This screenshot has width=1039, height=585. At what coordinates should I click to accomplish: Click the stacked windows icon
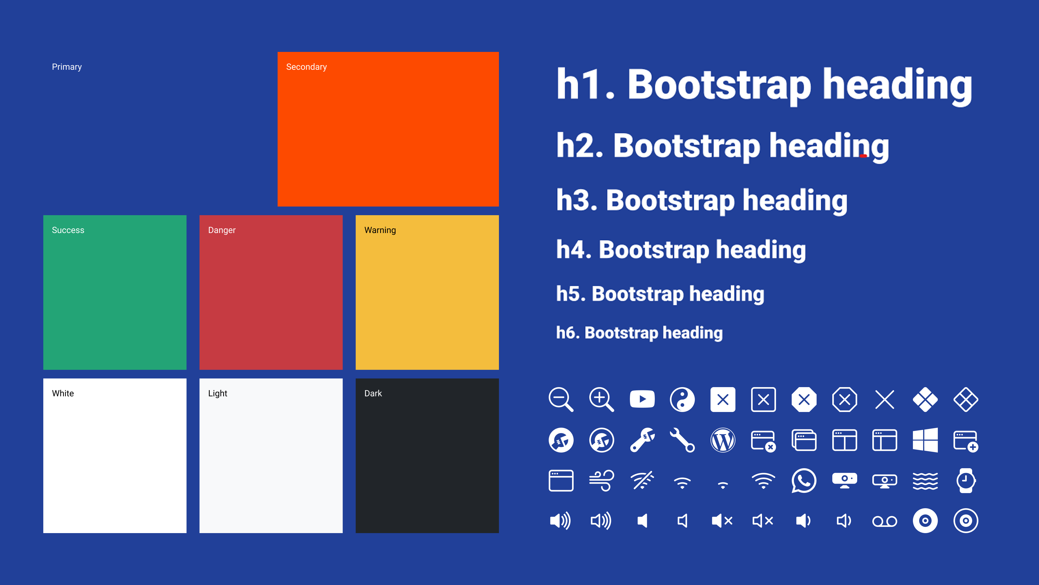pos(804,440)
